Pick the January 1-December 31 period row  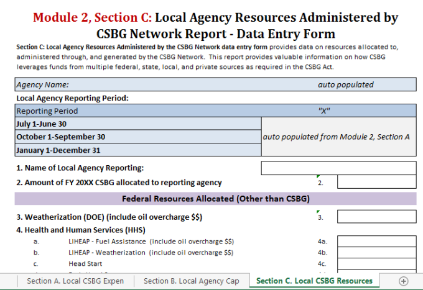tap(138, 150)
